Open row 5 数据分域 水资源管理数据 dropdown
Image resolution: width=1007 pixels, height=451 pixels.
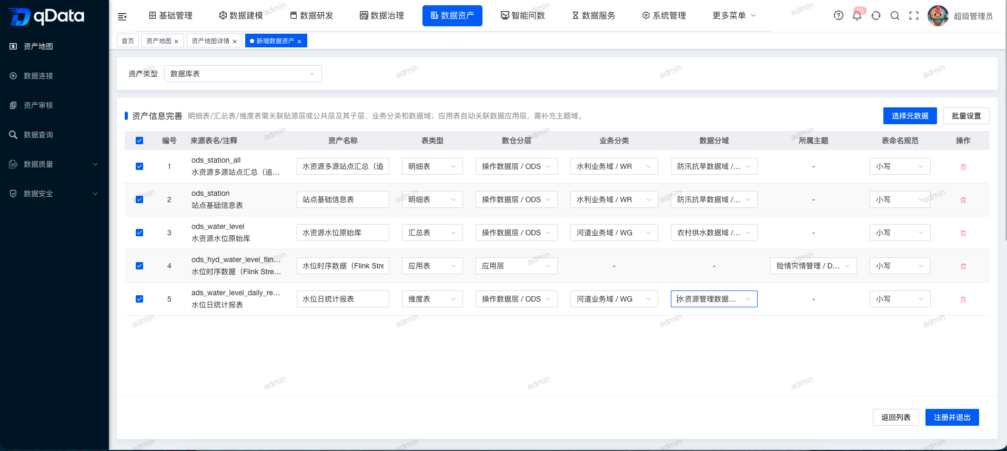(x=714, y=299)
